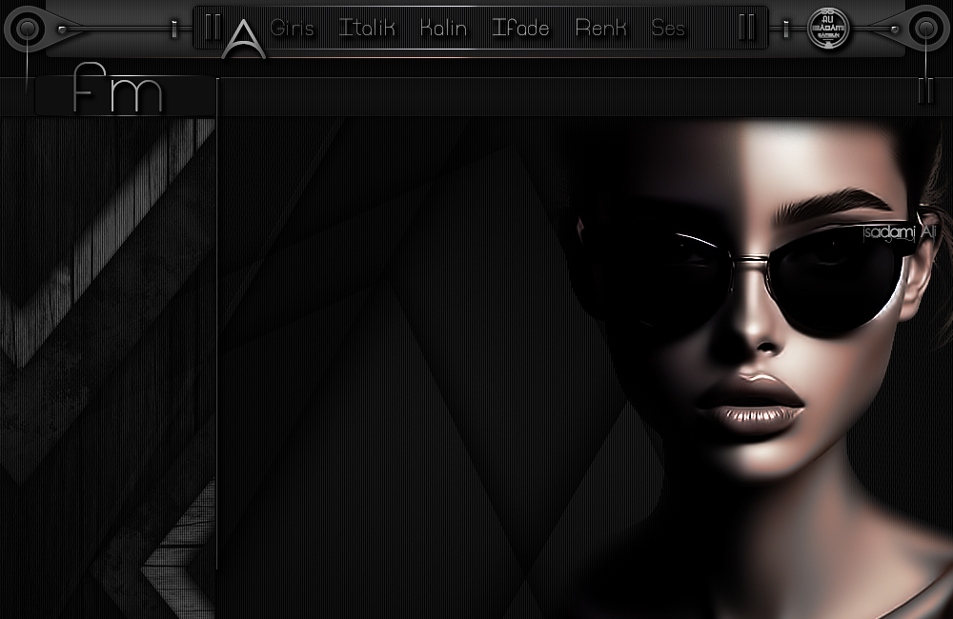The width and height of the screenshot is (953, 619).
Task: Select the Fm tab
Action: (x=126, y=95)
